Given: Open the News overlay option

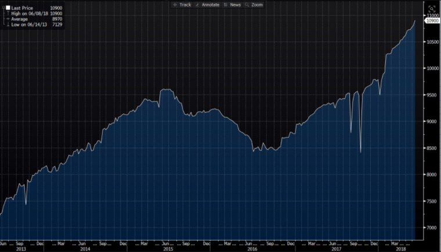Looking at the screenshot, I should (232, 5).
